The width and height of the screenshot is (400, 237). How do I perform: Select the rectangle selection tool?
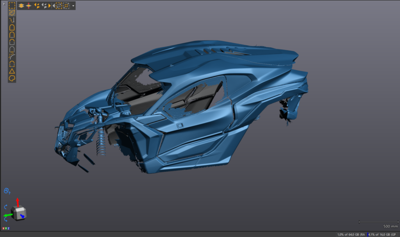point(12,5)
